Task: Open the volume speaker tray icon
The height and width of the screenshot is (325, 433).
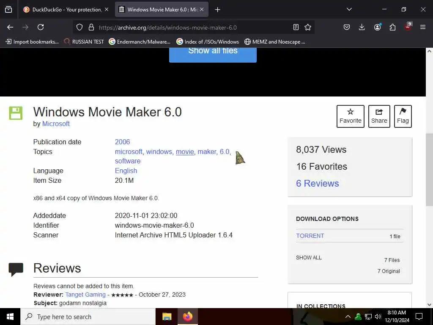Action: [378, 317]
